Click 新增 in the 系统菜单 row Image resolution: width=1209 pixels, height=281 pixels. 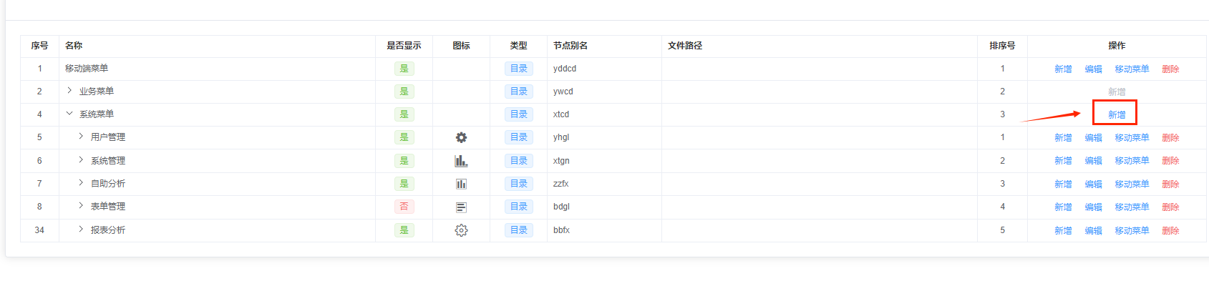(x=1117, y=115)
